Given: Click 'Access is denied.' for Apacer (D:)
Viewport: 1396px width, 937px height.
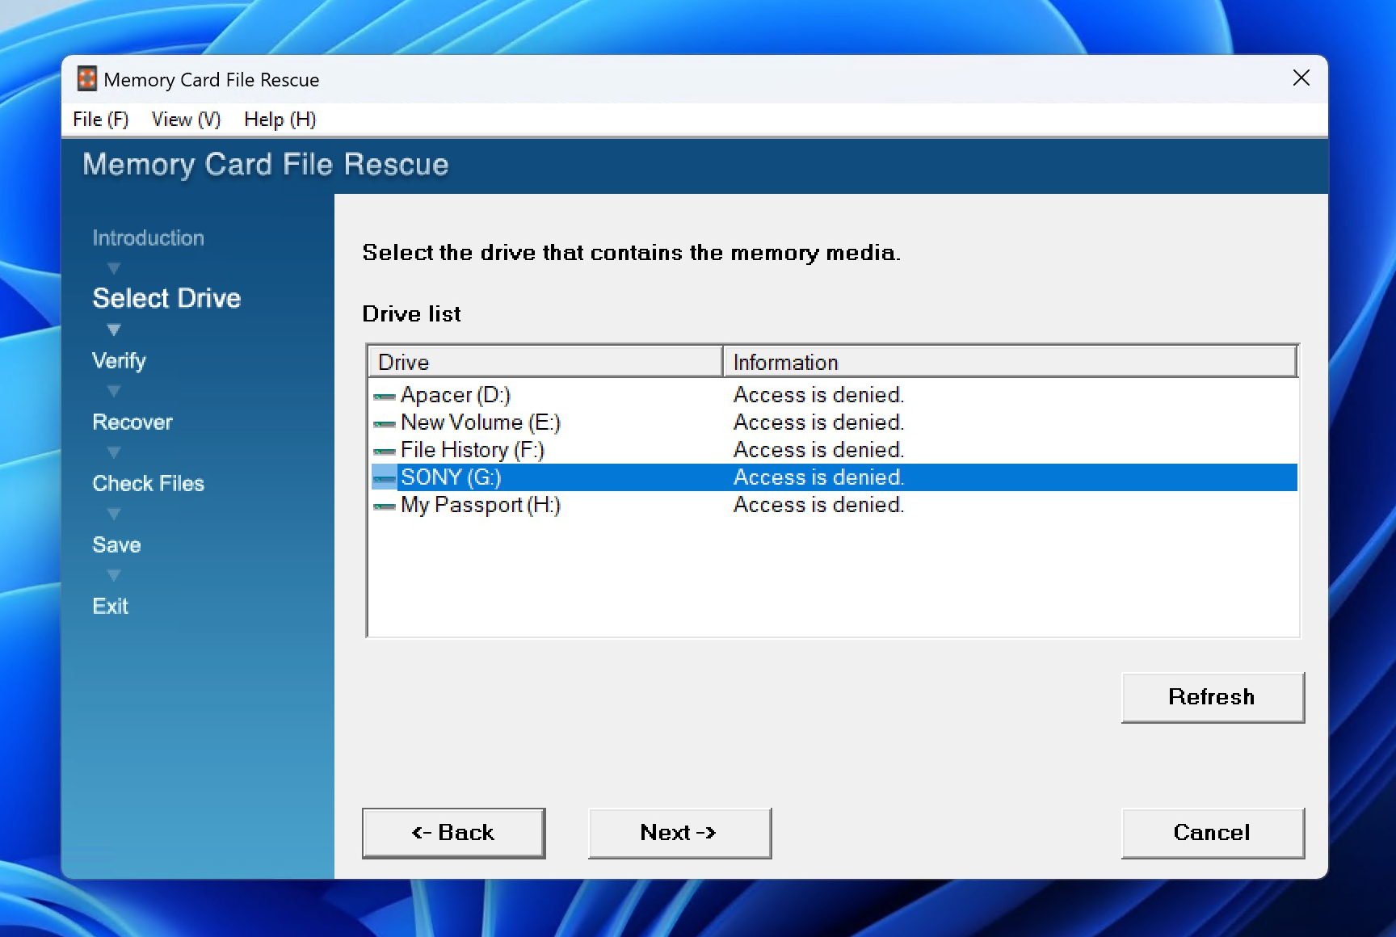Looking at the screenshot, I should (x=818, y=395).
